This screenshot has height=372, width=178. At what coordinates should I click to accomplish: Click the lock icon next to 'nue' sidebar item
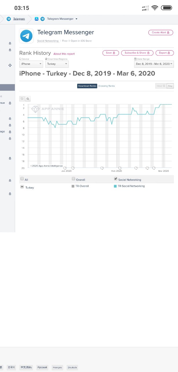10,103
